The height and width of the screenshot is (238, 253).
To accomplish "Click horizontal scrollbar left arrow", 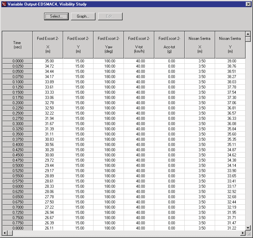I will pyautogui.click(x=5, y=233).
